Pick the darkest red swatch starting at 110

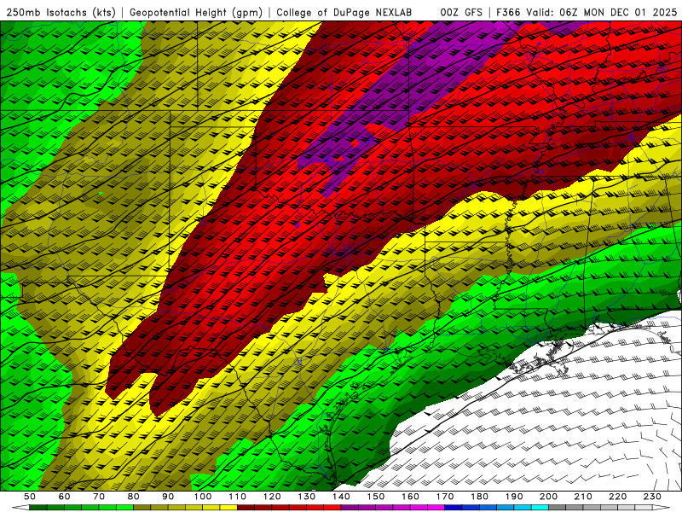[246, 507]
